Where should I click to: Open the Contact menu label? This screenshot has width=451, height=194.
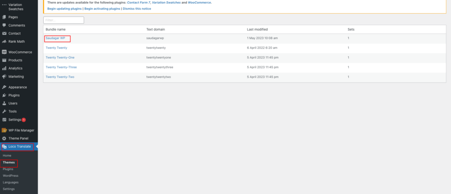click(x=15, y=34)
